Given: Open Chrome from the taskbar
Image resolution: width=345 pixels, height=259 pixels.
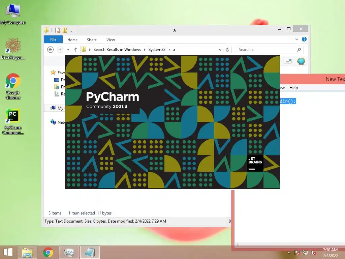Looking at the screenshot, I should [48, 252].
